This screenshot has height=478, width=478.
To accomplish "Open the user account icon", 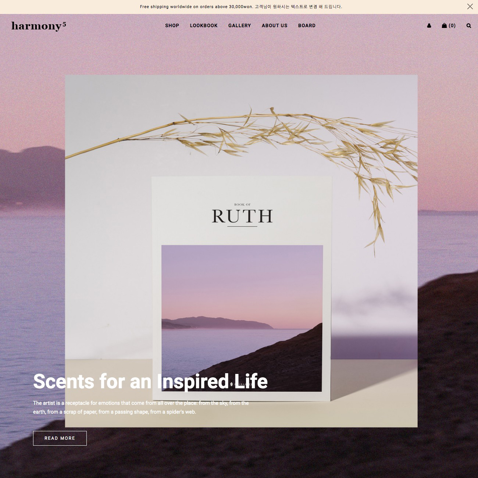I will tap(429, 26).
